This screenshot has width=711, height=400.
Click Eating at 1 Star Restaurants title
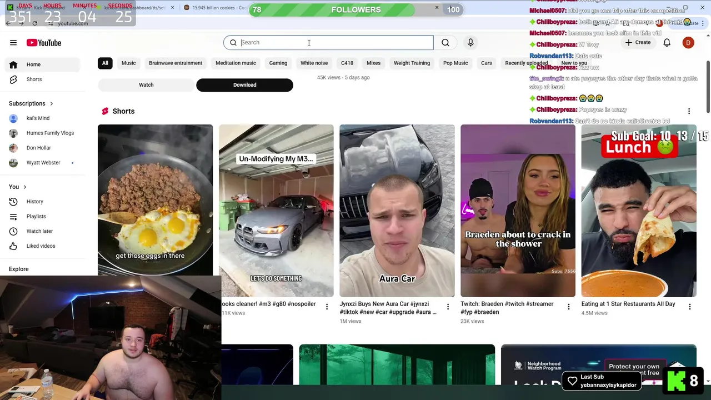[x=628, y=304]
